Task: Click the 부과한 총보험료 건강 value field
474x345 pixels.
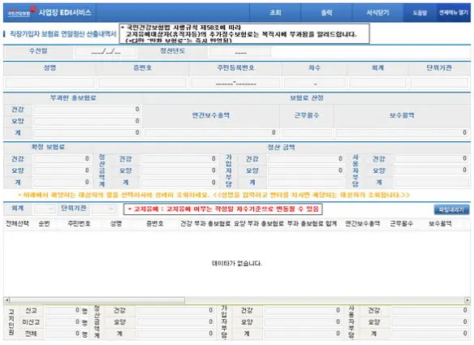Action: 88,110
